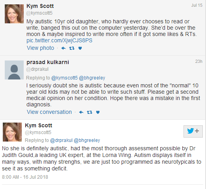Open prasad kulkarni's default avatar
206x189 pixels.
click(14, 70)
